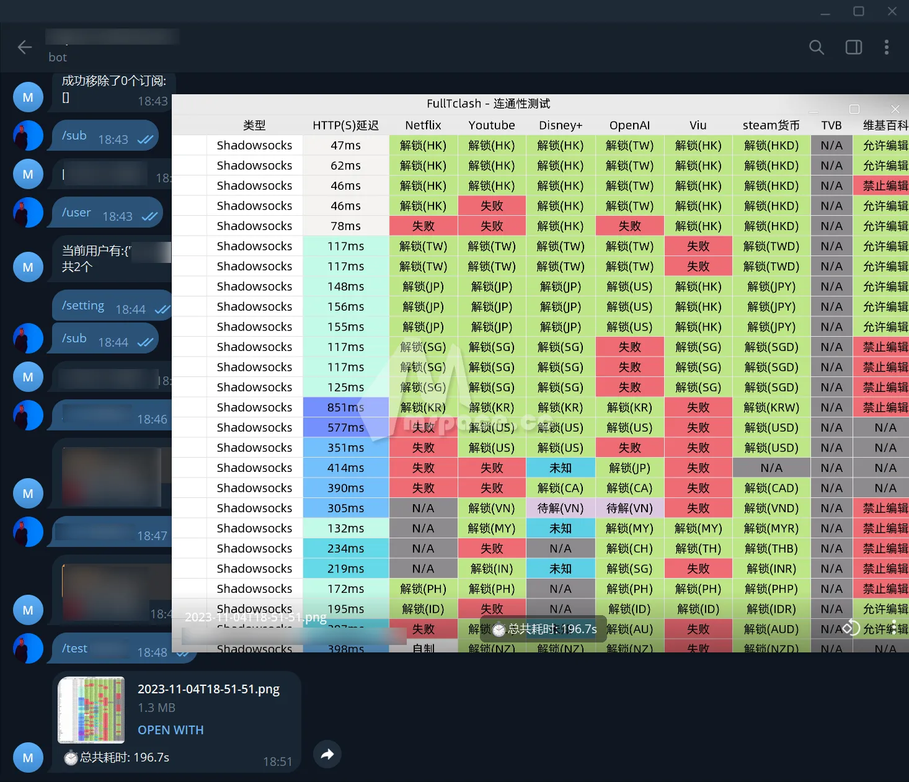Viewport: 909px width, 782px height.
Task: Click the M avatar beside the PNG file message
Action: 28,758
